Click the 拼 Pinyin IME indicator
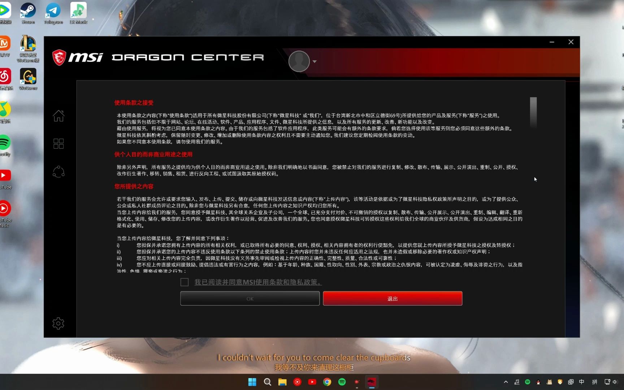Screen dimensions: 624x390 click(595, 382)
